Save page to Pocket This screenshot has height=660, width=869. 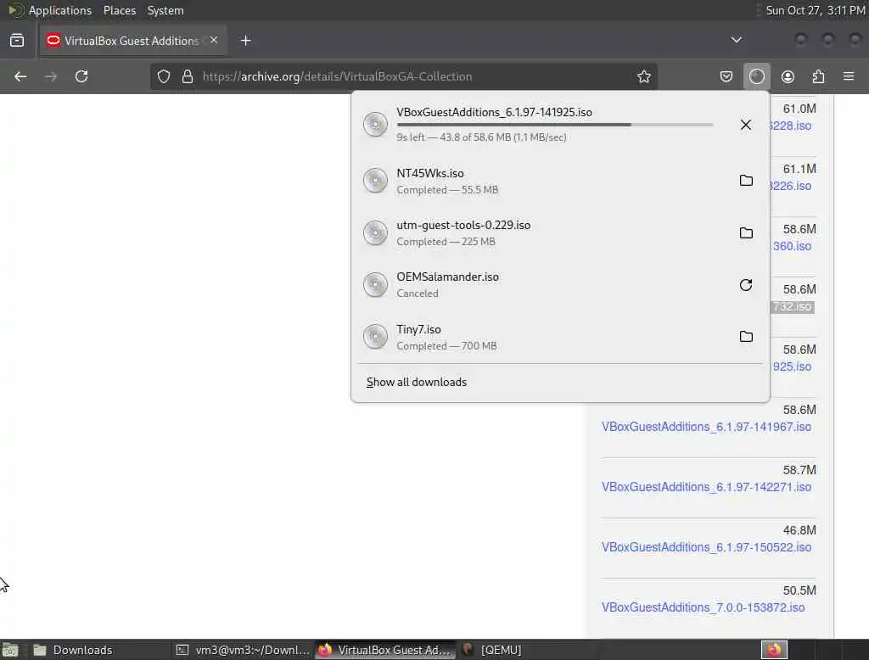click(x=726, y=76)
